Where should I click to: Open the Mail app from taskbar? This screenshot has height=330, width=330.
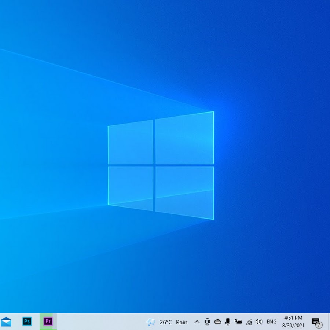tap(6, 322)
